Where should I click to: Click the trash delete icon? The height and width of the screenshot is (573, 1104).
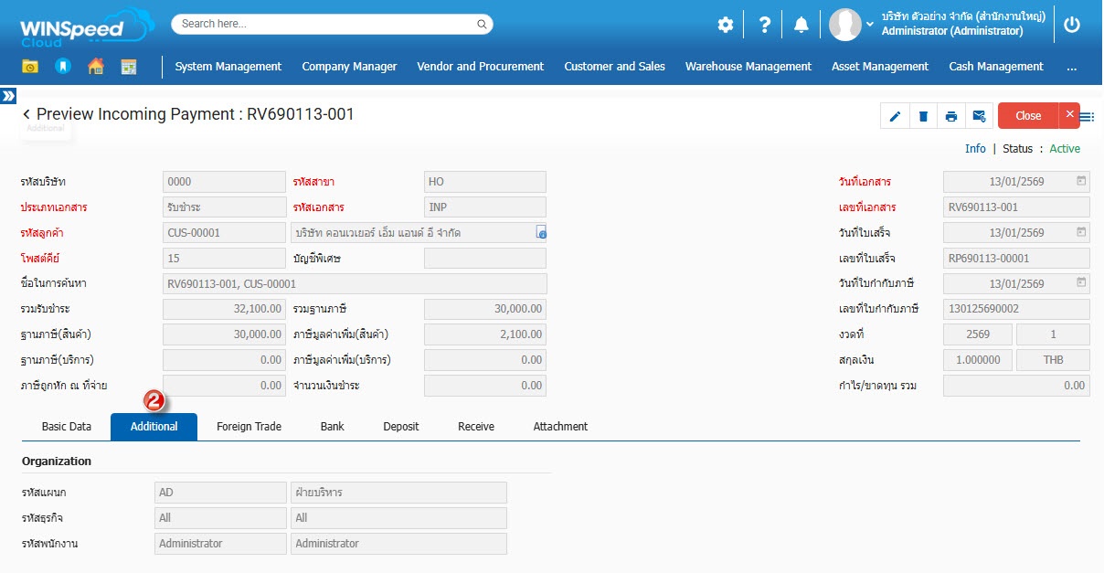[923, 116]
